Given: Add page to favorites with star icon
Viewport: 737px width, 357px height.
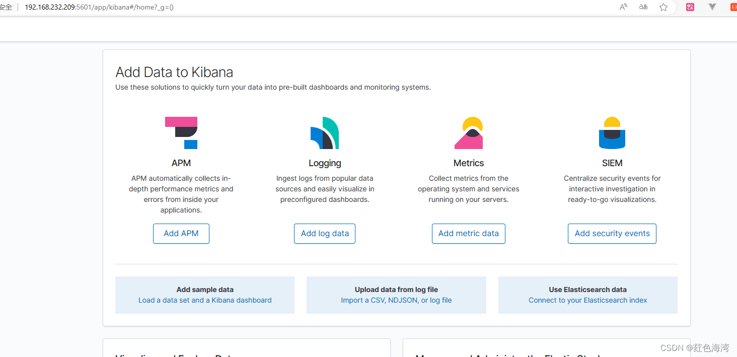Looking at the screenshot, I should [664, 7].
